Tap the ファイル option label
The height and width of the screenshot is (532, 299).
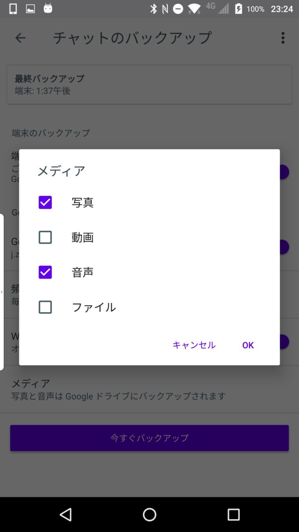click(x=94, y=307)
